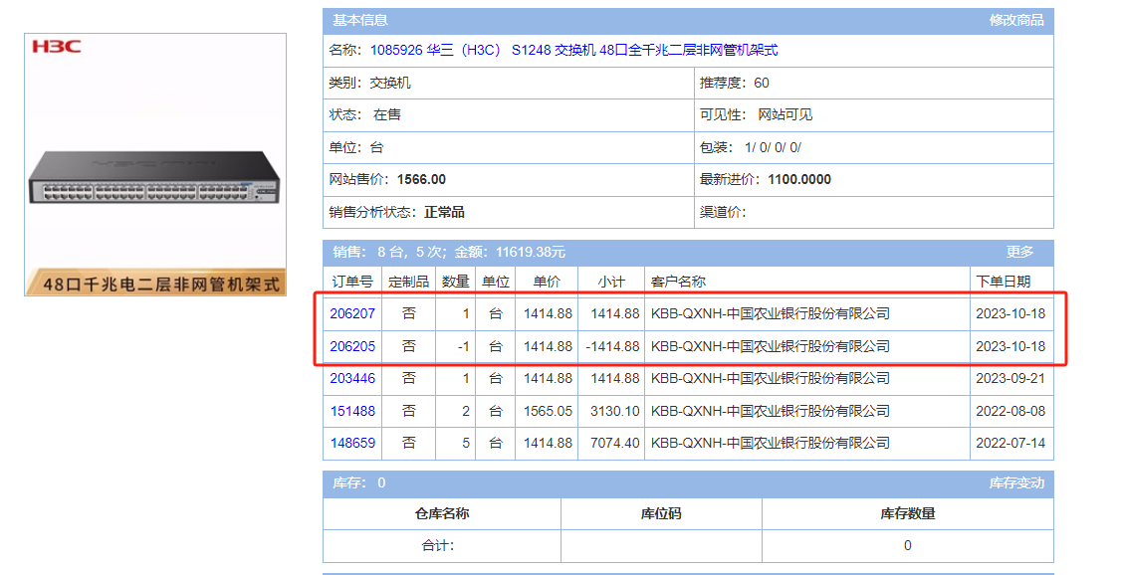Screen dimensions: 1121x575
Task: Click the 包装: 1/ 0/ 0/ 0/ cell
Action: (x=874, y=148)
